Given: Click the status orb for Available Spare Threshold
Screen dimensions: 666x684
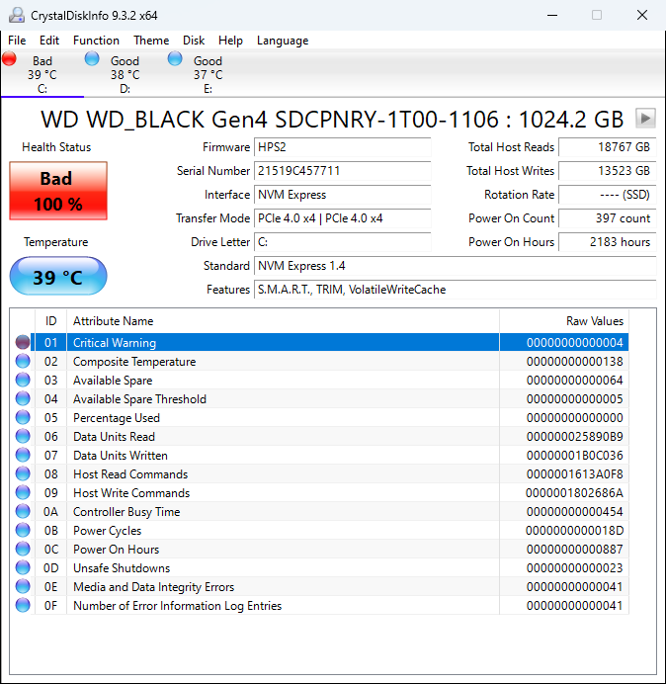Looking at the screenshot, I should [23, 398].
